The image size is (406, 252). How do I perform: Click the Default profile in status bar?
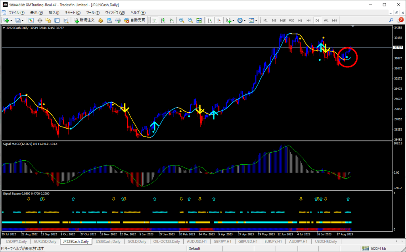194,248
